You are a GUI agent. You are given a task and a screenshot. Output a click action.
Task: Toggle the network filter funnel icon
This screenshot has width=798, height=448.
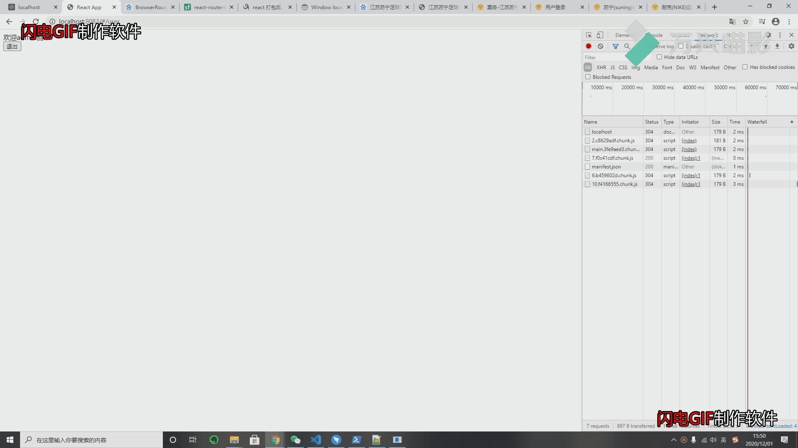coord(616,46)
